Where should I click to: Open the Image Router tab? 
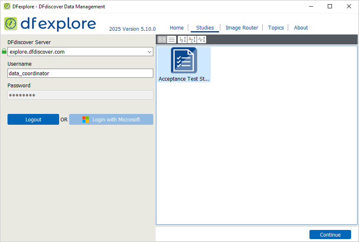(x=242, y=27)
